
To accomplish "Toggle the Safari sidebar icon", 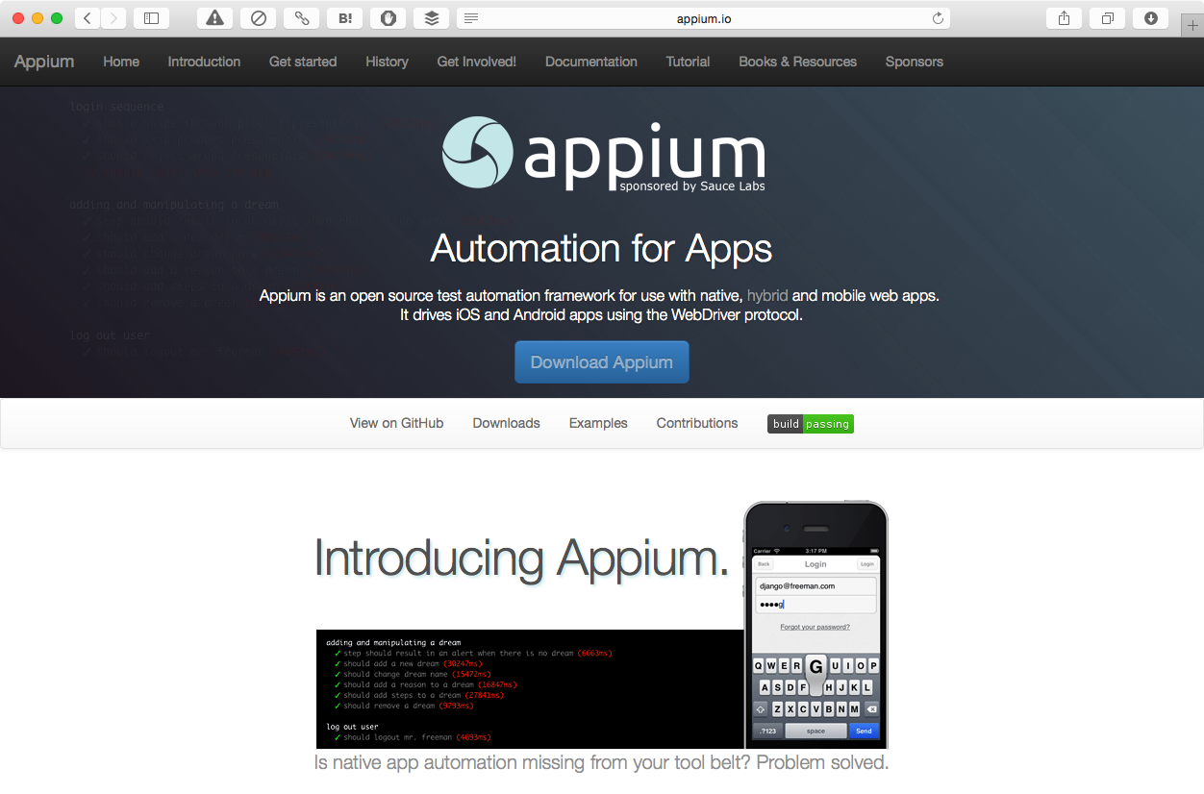I will click(151, 18).
